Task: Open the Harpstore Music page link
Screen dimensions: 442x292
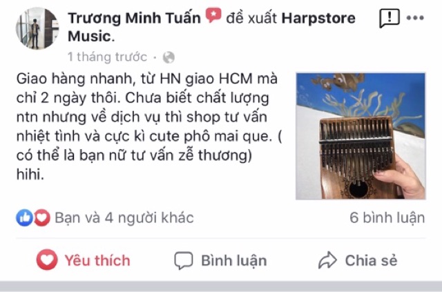Action: coord(211,28)
